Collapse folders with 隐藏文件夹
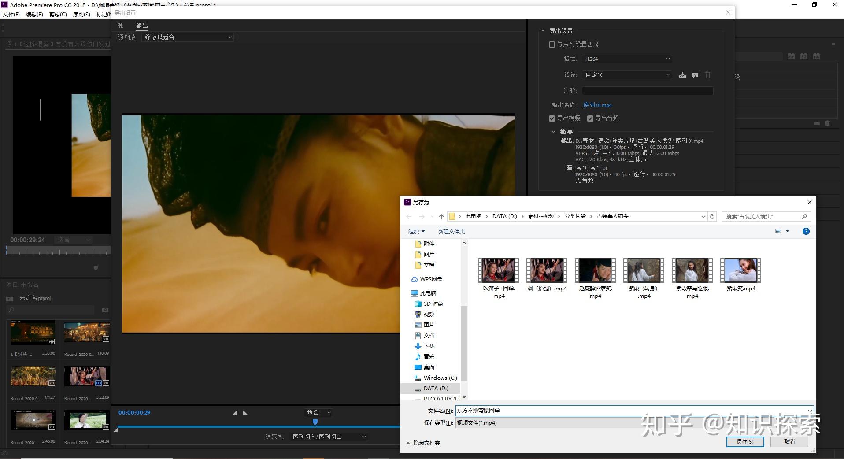844x459 pixels. click(423, 443)
